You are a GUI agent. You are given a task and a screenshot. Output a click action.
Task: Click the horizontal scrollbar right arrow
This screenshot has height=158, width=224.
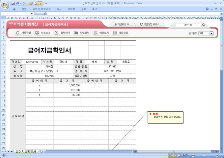(x=217, y=151)
